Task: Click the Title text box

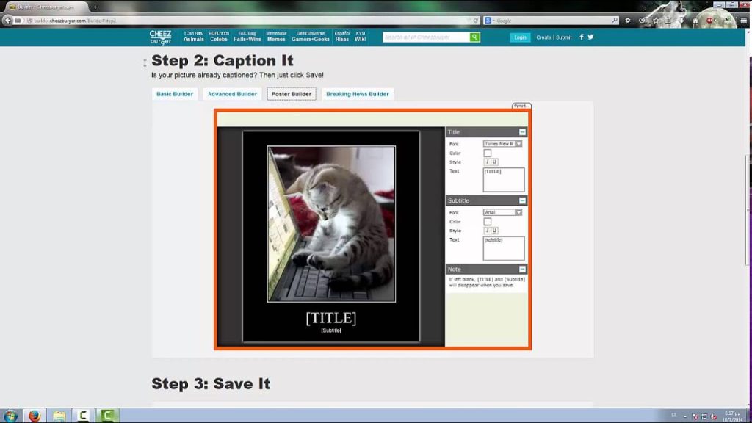Action: (504, 180)
